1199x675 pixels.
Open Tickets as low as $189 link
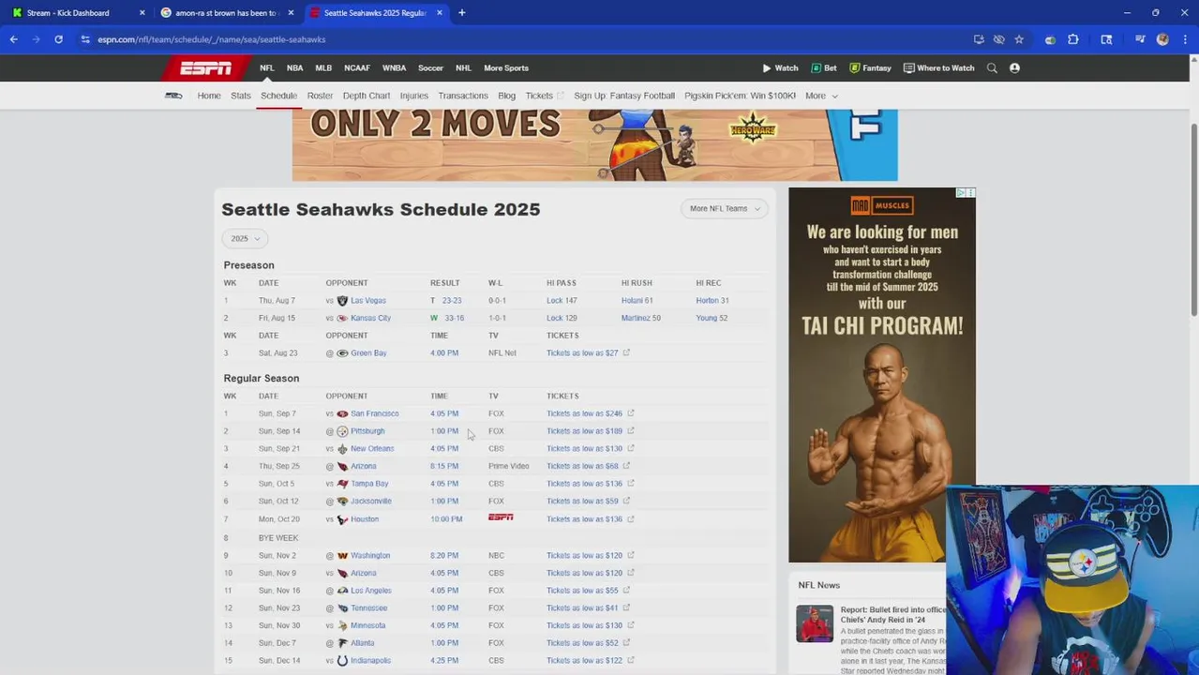point(584,431)
